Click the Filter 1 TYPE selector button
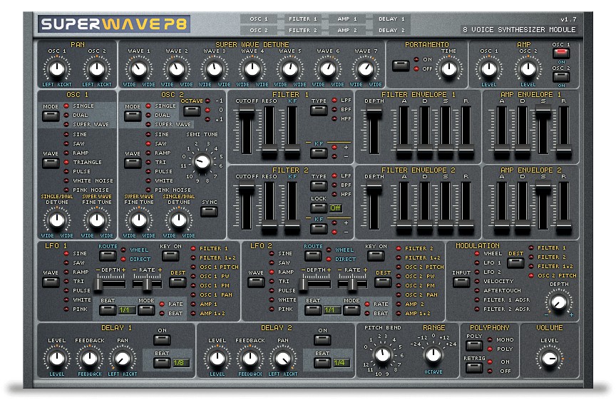Screen dimensions: 616x400 tap(319, 110)
